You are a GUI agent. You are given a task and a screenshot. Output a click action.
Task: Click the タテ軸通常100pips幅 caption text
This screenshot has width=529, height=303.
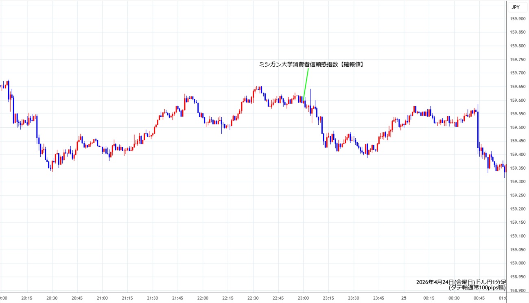click(x=477, y=288)
